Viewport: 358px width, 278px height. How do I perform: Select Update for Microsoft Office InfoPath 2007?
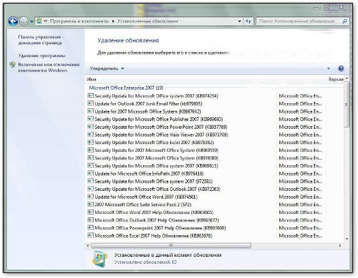(x=149, y=174)
